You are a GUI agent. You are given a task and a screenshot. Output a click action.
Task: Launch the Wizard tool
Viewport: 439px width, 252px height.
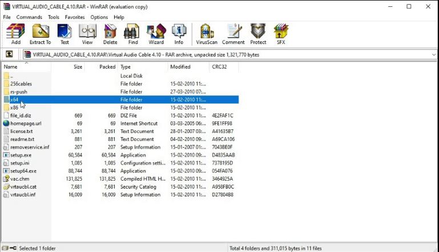[156, 34]
